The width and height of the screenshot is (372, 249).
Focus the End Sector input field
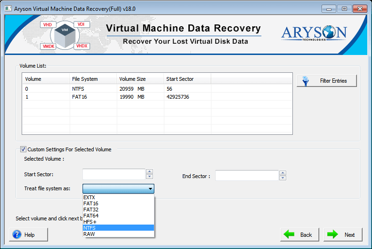247,175
